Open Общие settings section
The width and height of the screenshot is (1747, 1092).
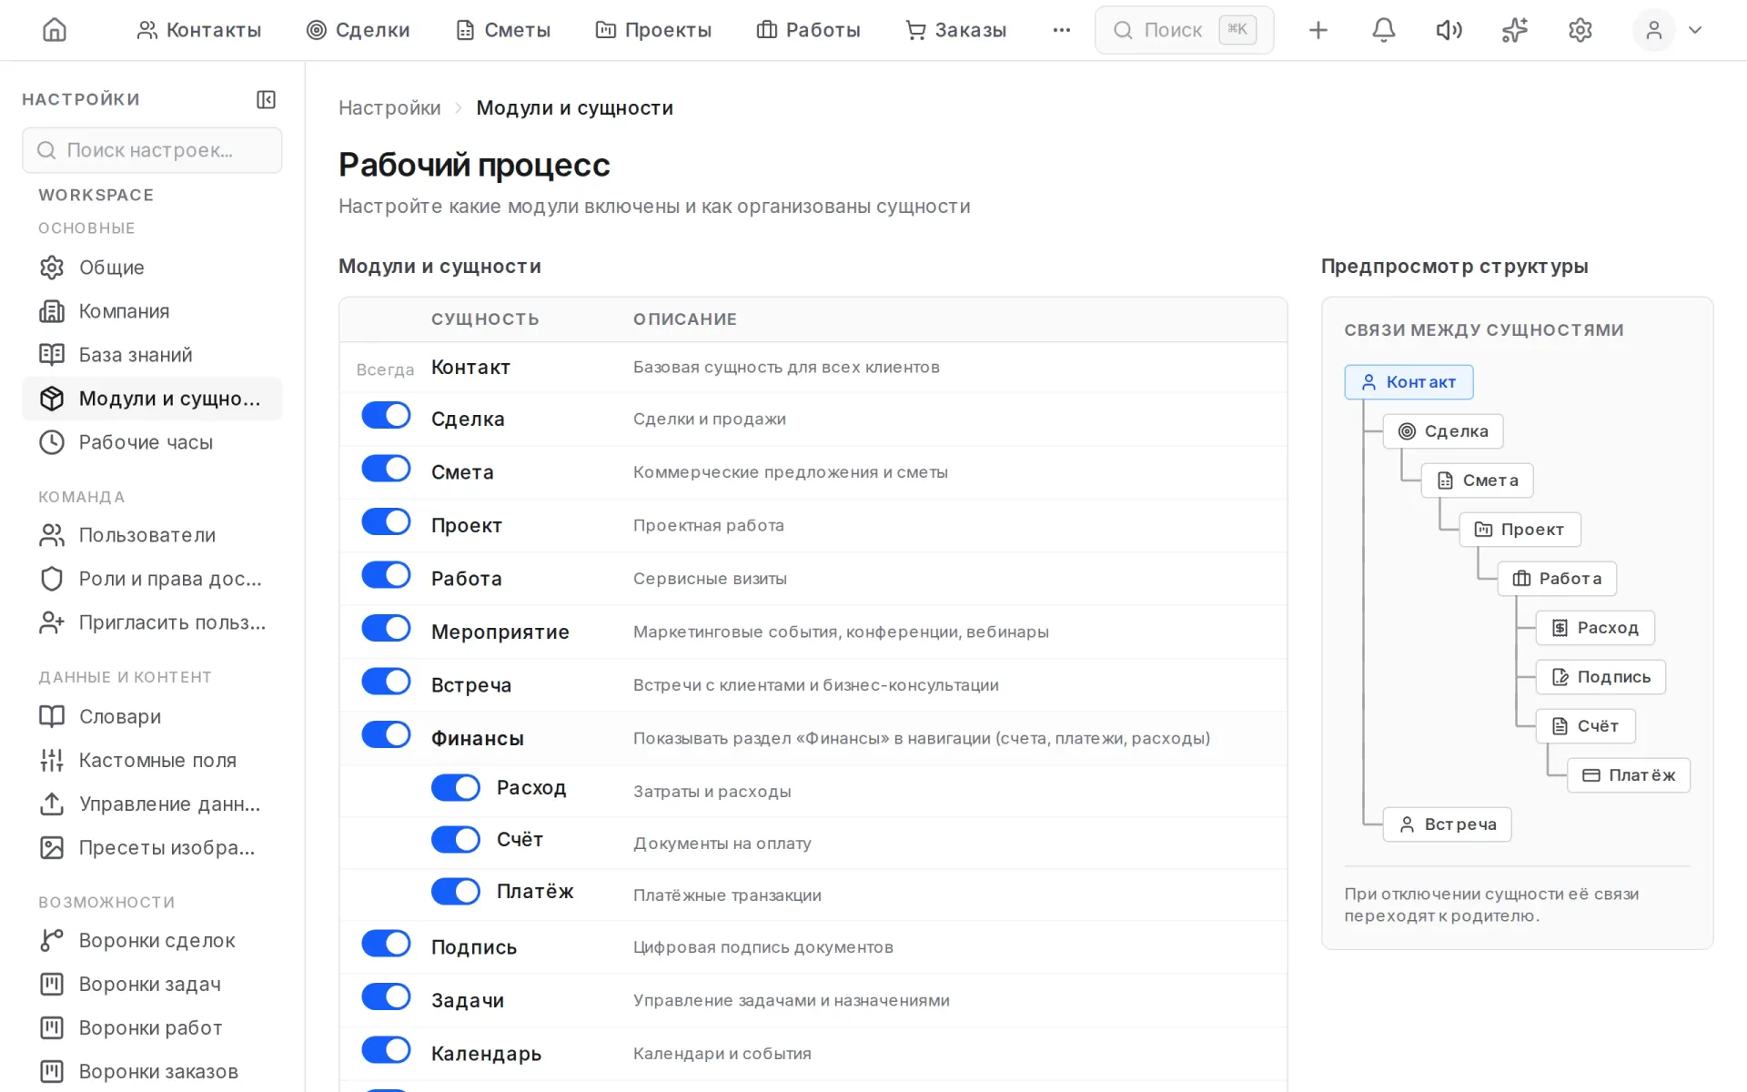[x=152, y=268]
